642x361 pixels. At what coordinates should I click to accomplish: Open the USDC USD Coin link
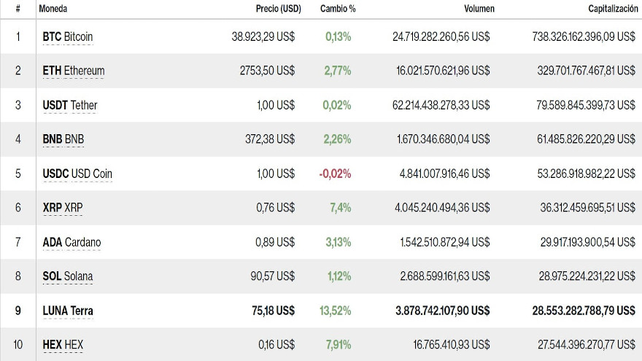coord(77,174)
